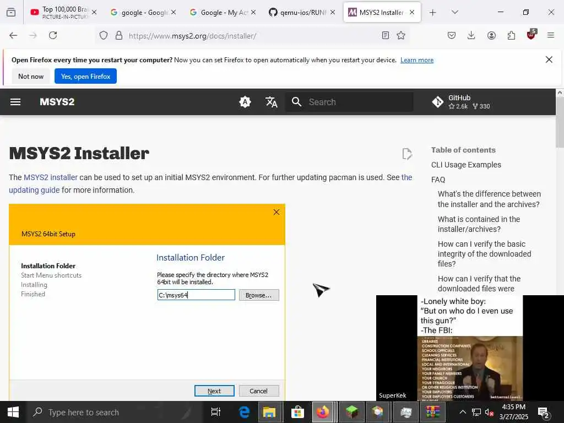
Task: Launch Microsoft Edge from taskbar
Action: pyautogui.click(x=244, y=412)
